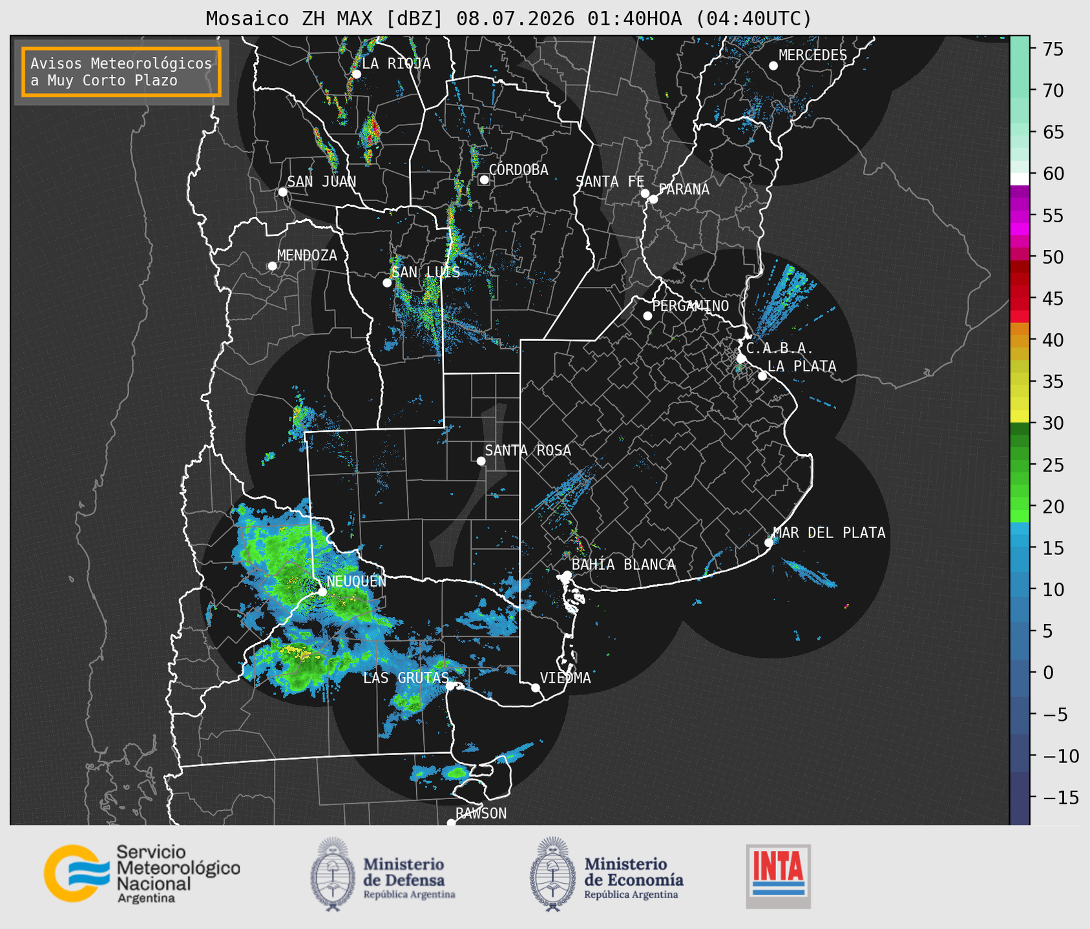The image size is (1090, 929).
Task: Click the Neuquén city marker dot
Action: (322, 592)
